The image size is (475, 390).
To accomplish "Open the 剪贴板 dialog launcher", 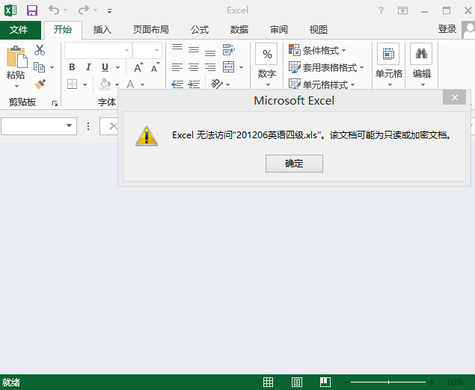I will click(x=55, y=104).
